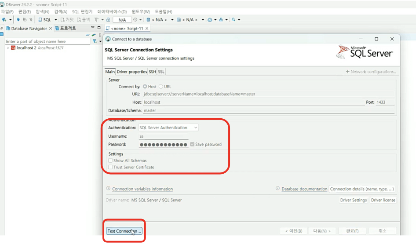Screen dimensions: 416x248
Task: Click the filter icon in Database Navigator
Action: coord(95,41)
